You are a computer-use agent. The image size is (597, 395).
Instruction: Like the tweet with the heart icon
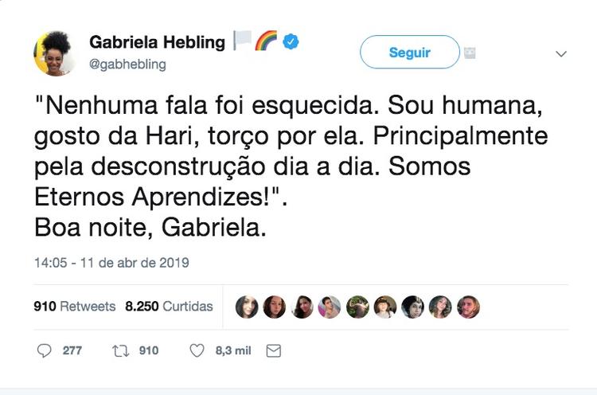tap(197, 350)
